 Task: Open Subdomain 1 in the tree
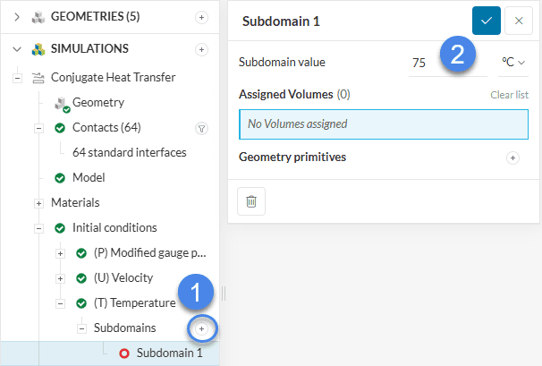coord(169,353)
